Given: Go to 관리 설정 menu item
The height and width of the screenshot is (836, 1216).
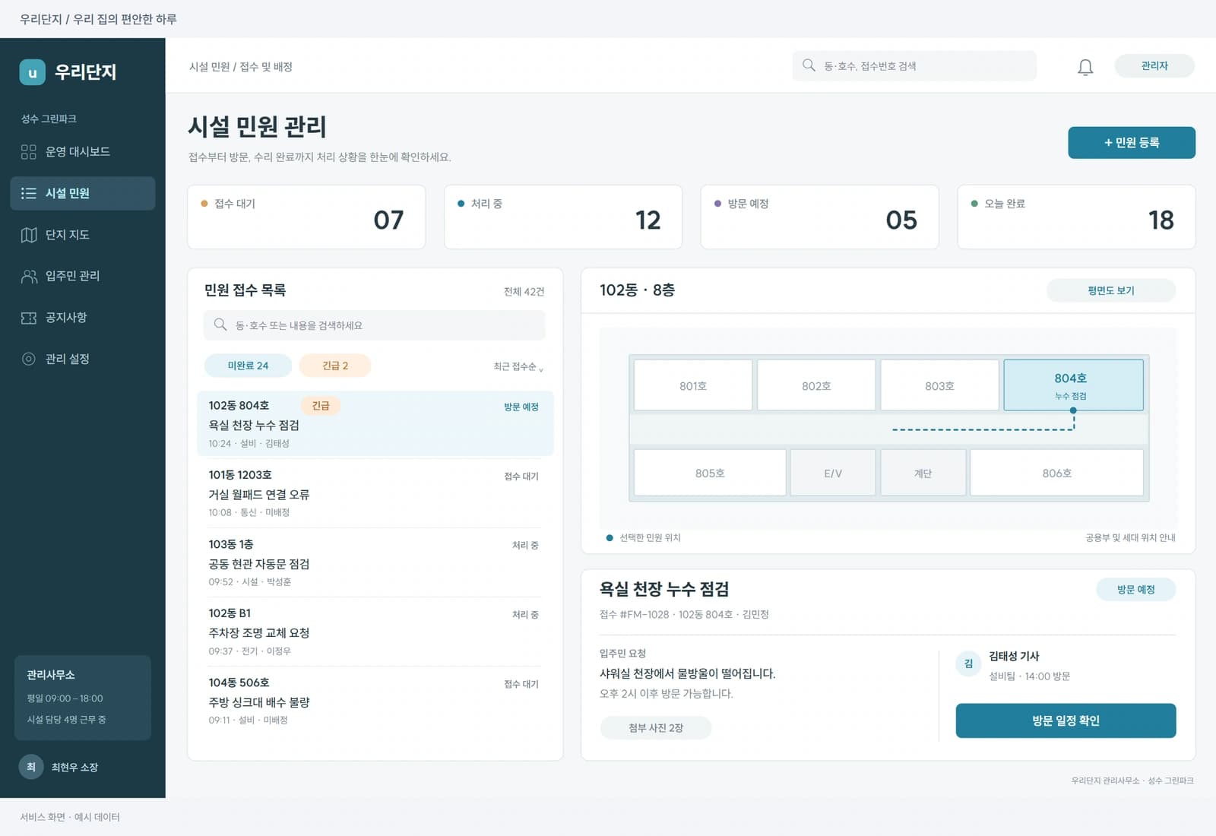Looking at the screenshot, I should click(83, 359).
